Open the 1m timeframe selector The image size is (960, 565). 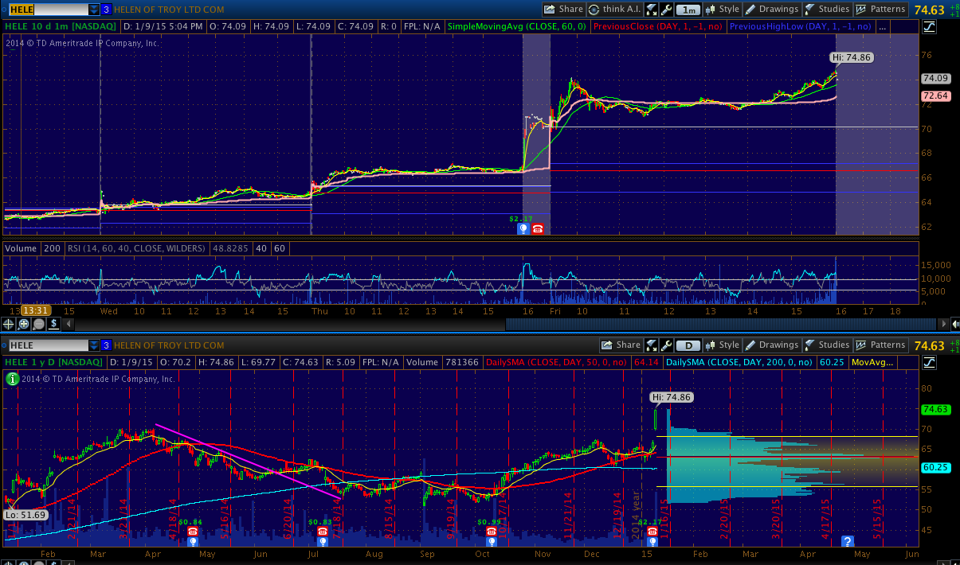(688, 10)
